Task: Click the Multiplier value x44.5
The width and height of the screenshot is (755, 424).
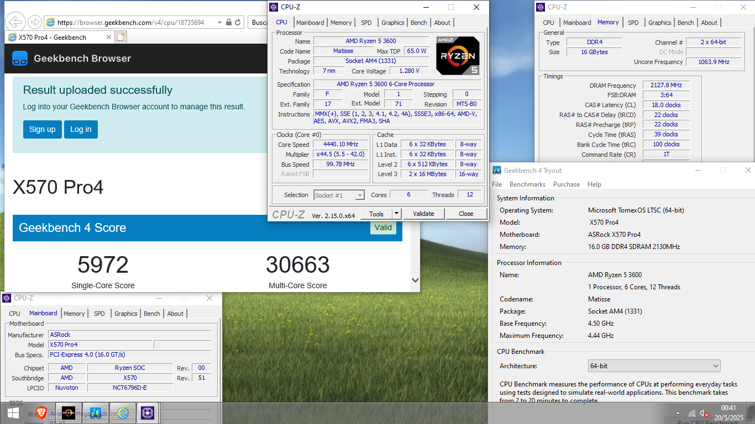Action: [341, 155]
